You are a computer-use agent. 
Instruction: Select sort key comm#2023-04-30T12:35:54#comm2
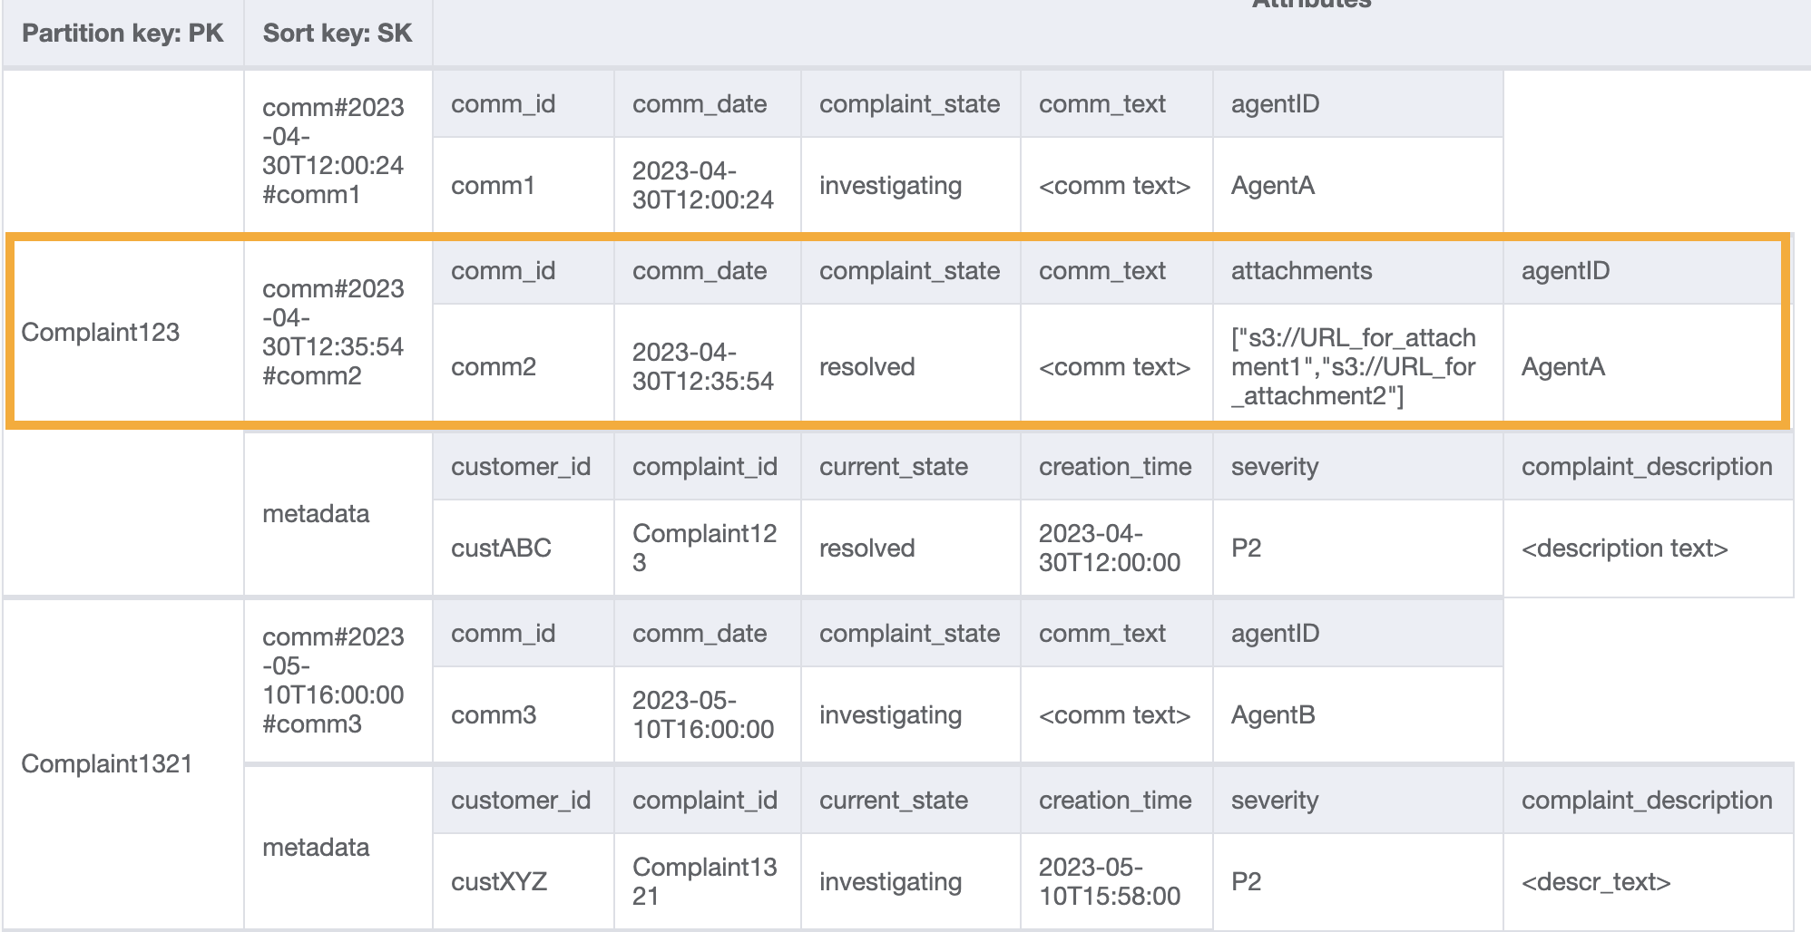[x=333, y=333]
